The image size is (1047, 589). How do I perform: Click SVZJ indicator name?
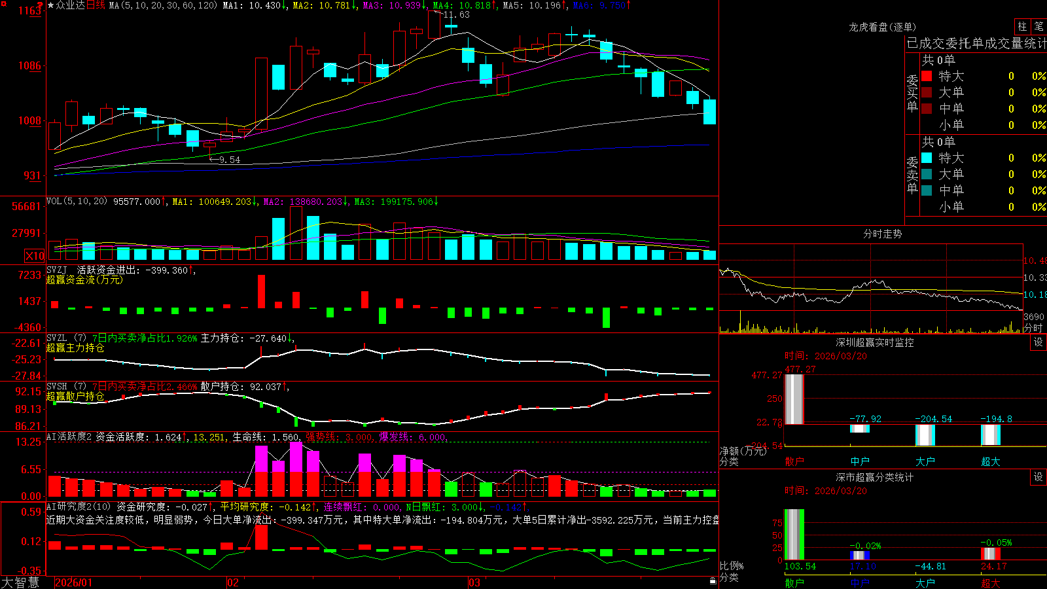(x=56, y=270)
